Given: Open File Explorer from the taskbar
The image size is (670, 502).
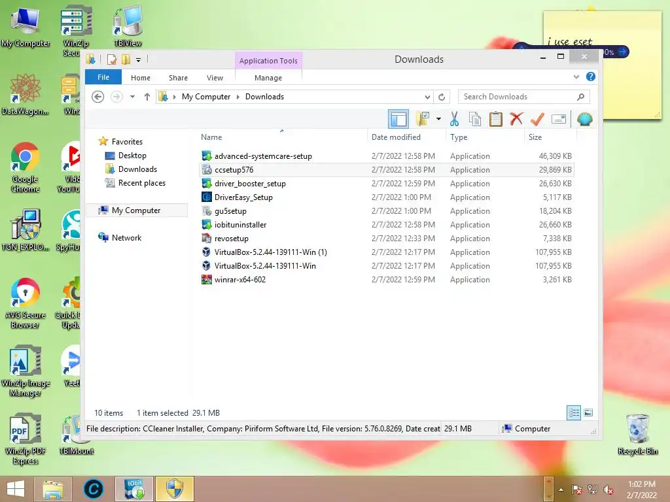Looking at the screenshot, I should tap(52, 489).
